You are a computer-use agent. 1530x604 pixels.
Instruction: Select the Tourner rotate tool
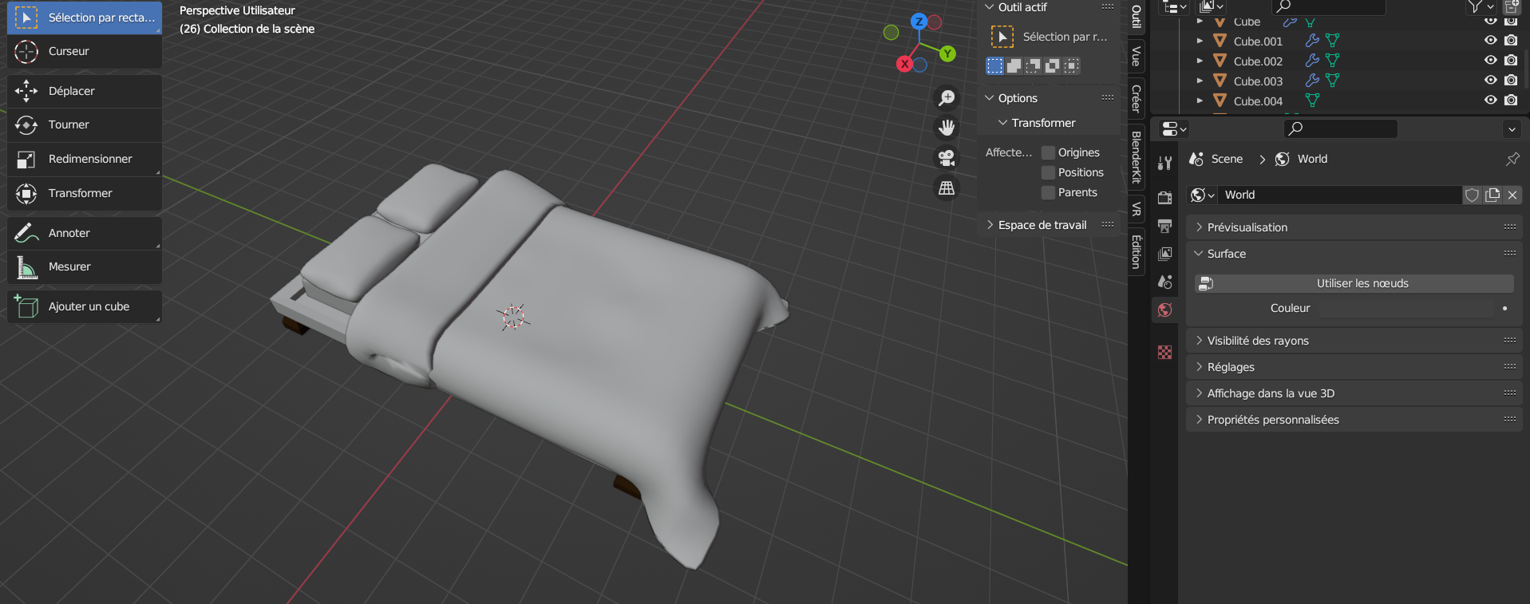[84, 124]
